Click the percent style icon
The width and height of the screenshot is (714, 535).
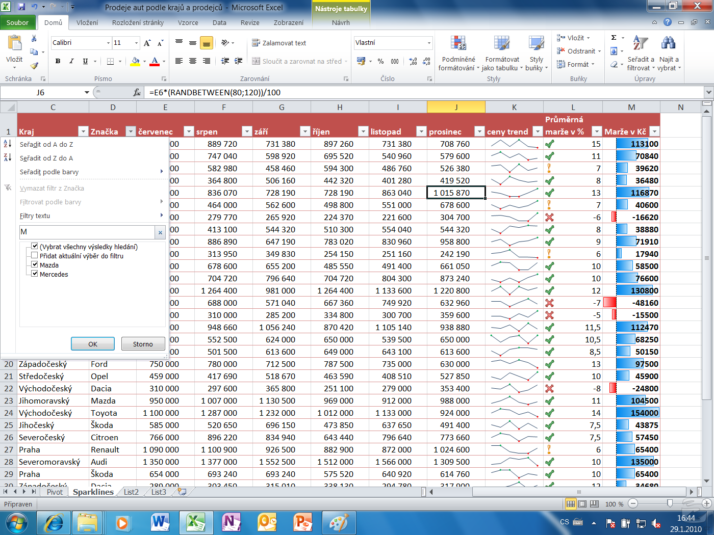click(380, 61)
